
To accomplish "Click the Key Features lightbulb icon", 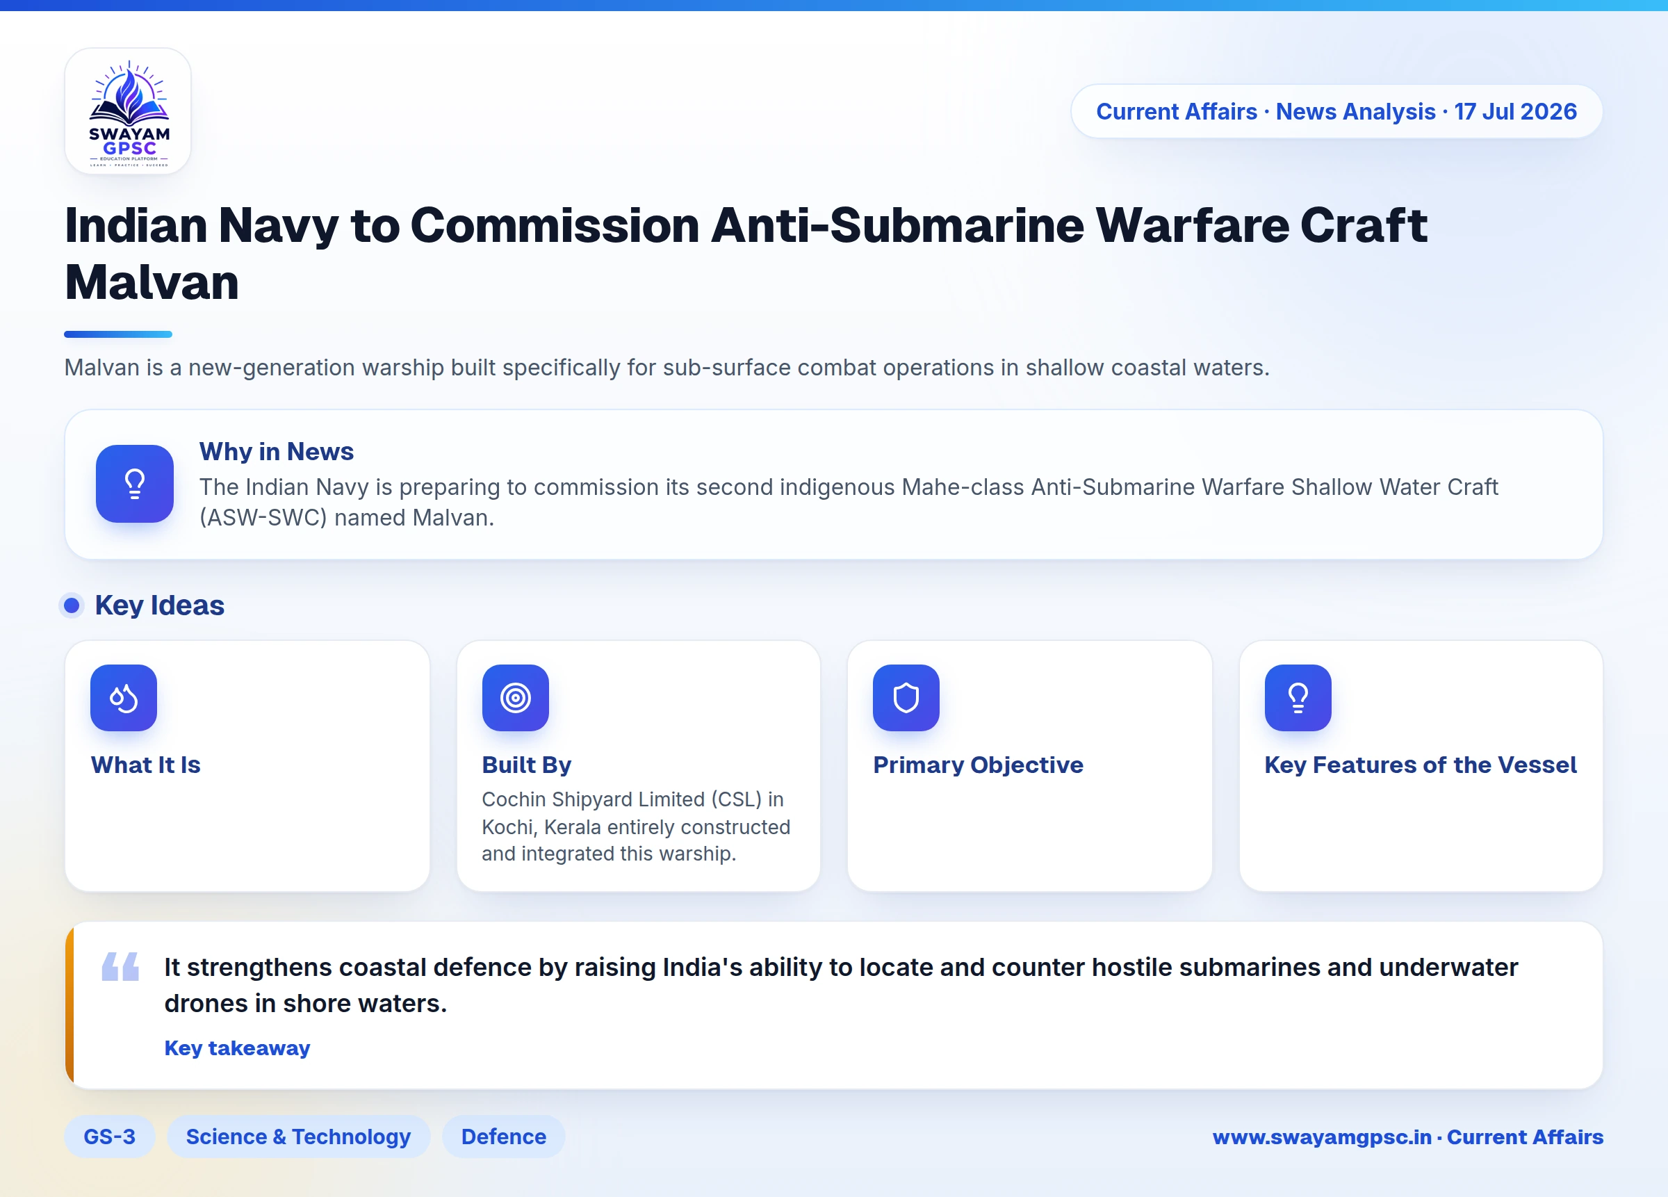I will click(x=1298, y=697).
